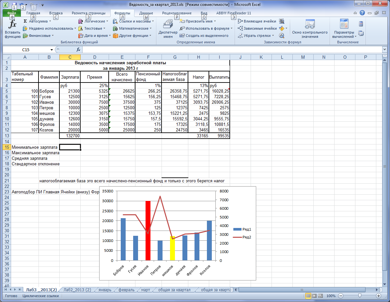The image size is (390, 302).
Task: Click the Error Checking warning icon
Action: point(282,28)
